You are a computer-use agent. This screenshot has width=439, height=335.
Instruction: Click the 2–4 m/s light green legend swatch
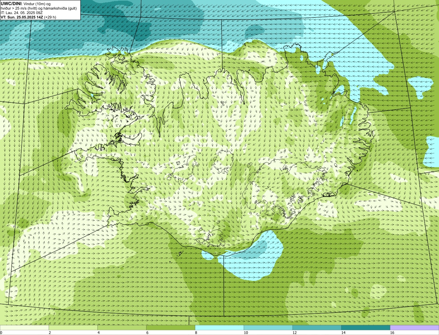[x=73, y=327]
